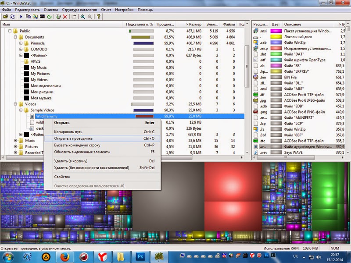Screen dimensions: 351x263
Task: Click the command prompt toolbar icon
Action: pyautogui.click(x=42, y=17)
